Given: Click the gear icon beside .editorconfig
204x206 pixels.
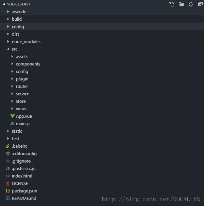Looking at the screenshot, I should tap(8, 153).
